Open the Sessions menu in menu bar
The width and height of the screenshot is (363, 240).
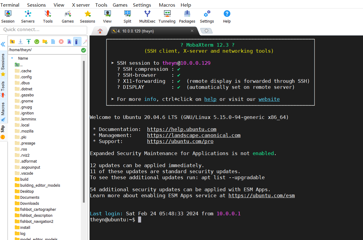coord(36,5)
